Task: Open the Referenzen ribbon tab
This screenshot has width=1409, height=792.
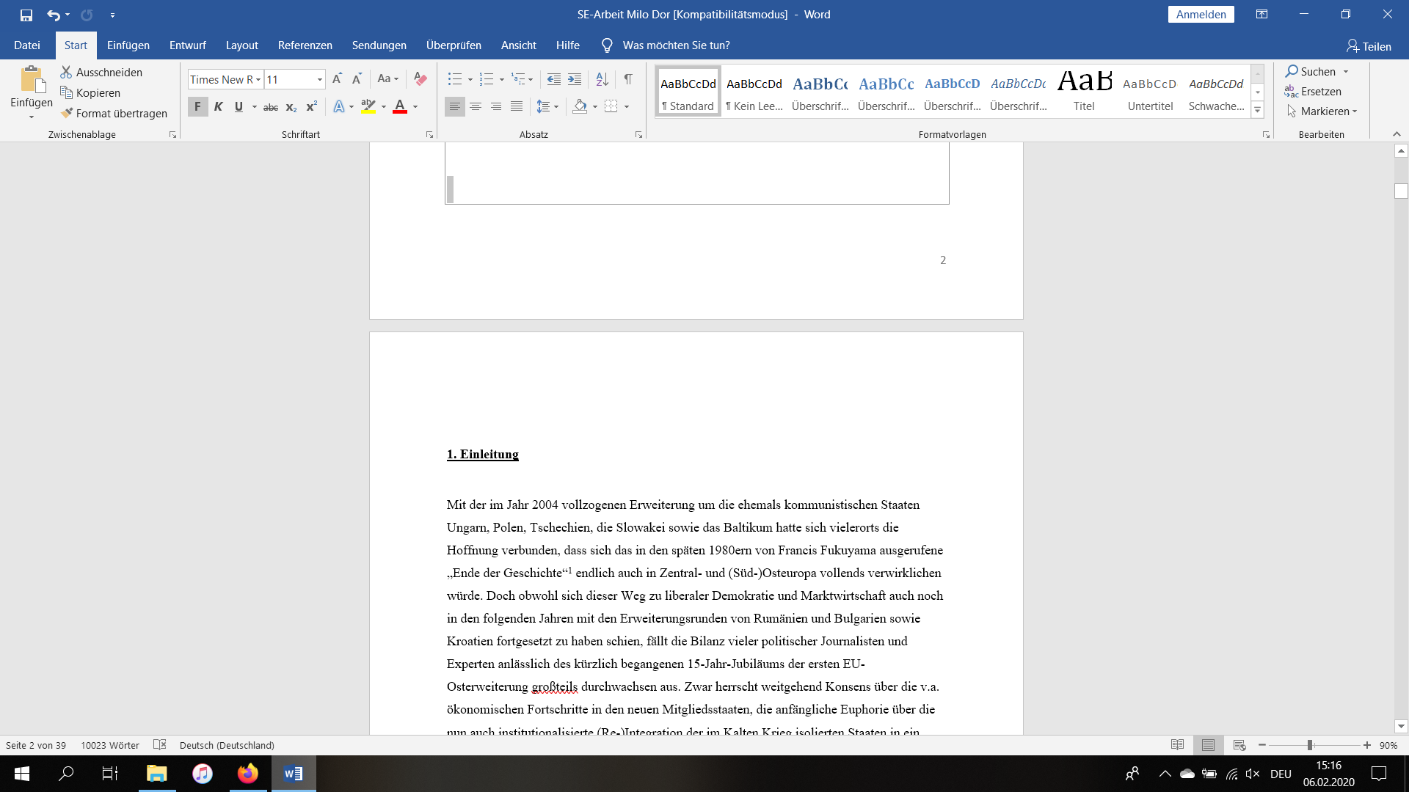Action: tap(305, 45)
